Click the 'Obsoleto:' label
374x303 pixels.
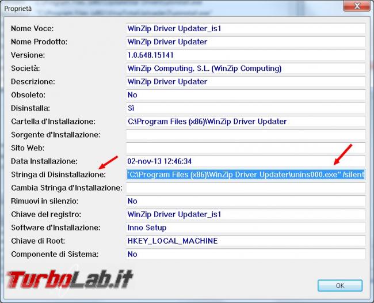(28, 95)
